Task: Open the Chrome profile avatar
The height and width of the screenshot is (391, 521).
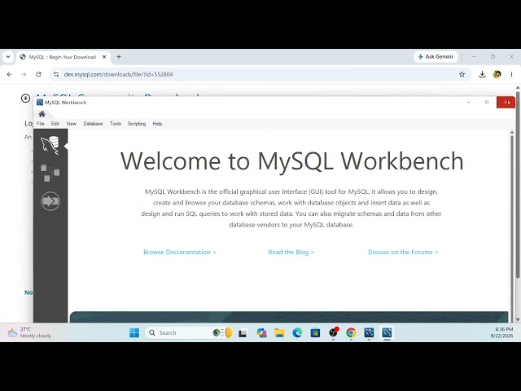Action: click(497, 74)
